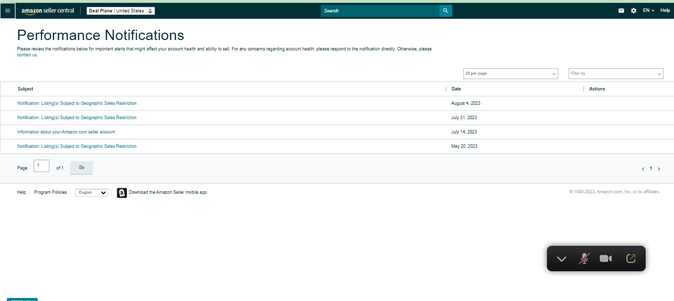Open the hamburger navigation menu
This screenshot has height=301, width=674.
pyautogui.click(x=7, y=10)
